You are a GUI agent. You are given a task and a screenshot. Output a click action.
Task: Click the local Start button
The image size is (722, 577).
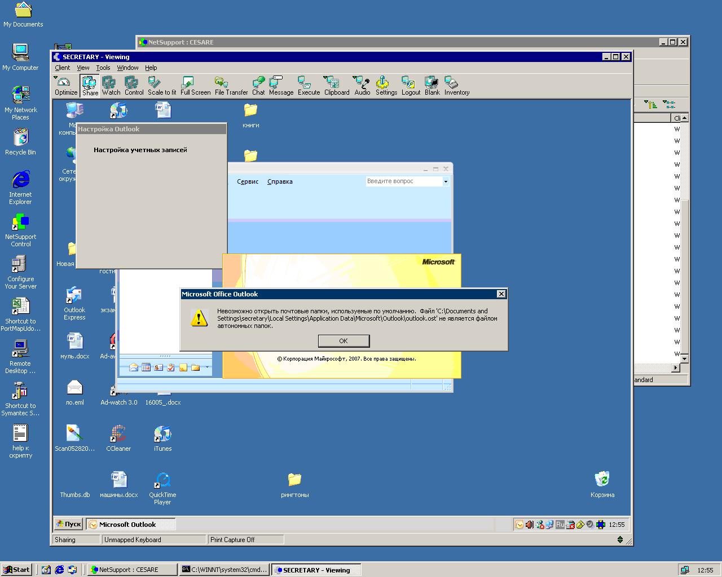coord(16,570)
